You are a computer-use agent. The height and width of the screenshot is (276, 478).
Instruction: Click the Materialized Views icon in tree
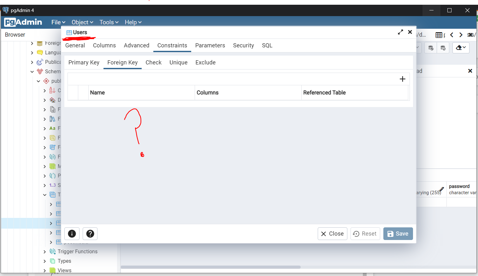pos(52,166)
